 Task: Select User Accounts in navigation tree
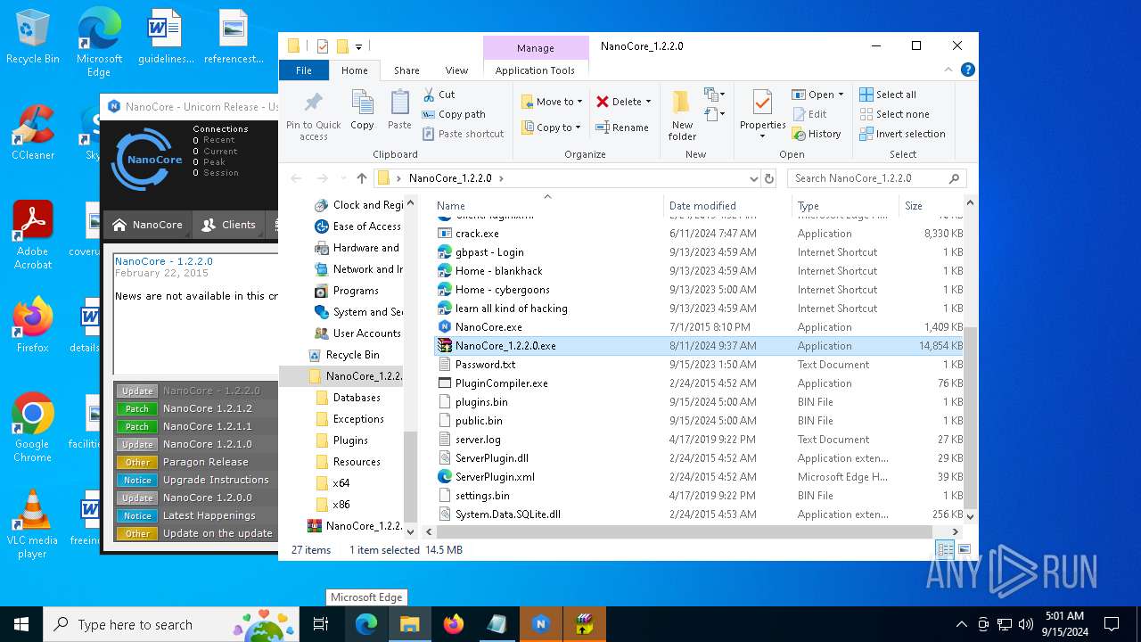[366, 333]
